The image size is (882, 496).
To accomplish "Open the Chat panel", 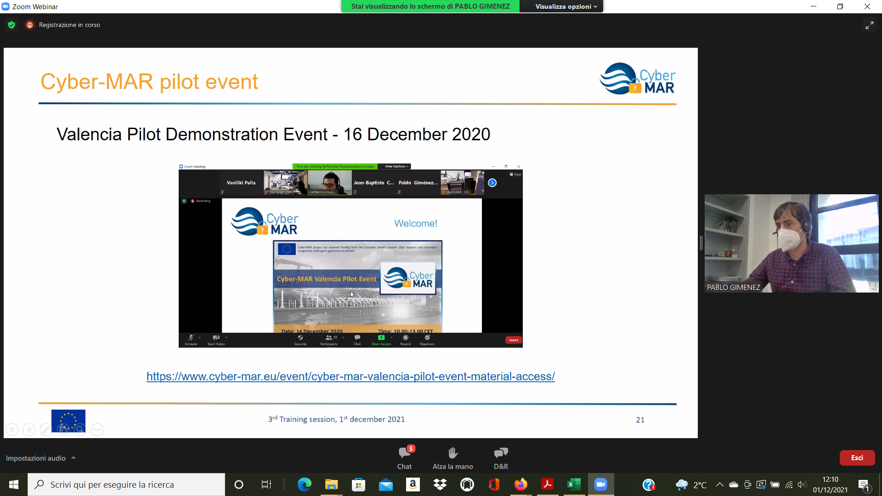I will coord(404,457).
